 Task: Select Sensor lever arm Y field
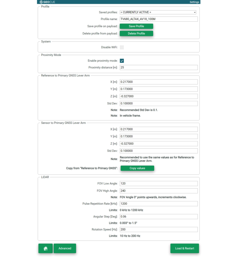coord(159,136)
